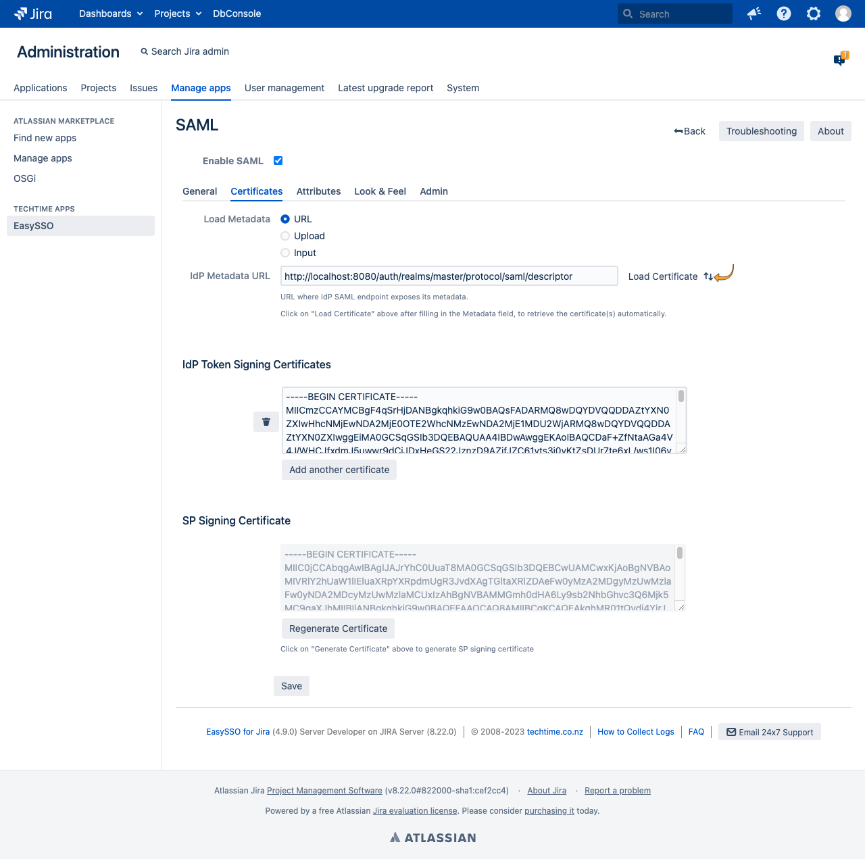
Task: Open the Latest upgrade report tab
Action: [386, 88]
